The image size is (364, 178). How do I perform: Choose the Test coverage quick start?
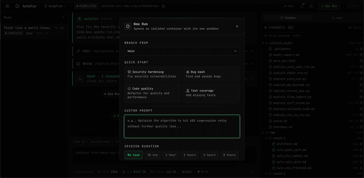tap(211, 93)
